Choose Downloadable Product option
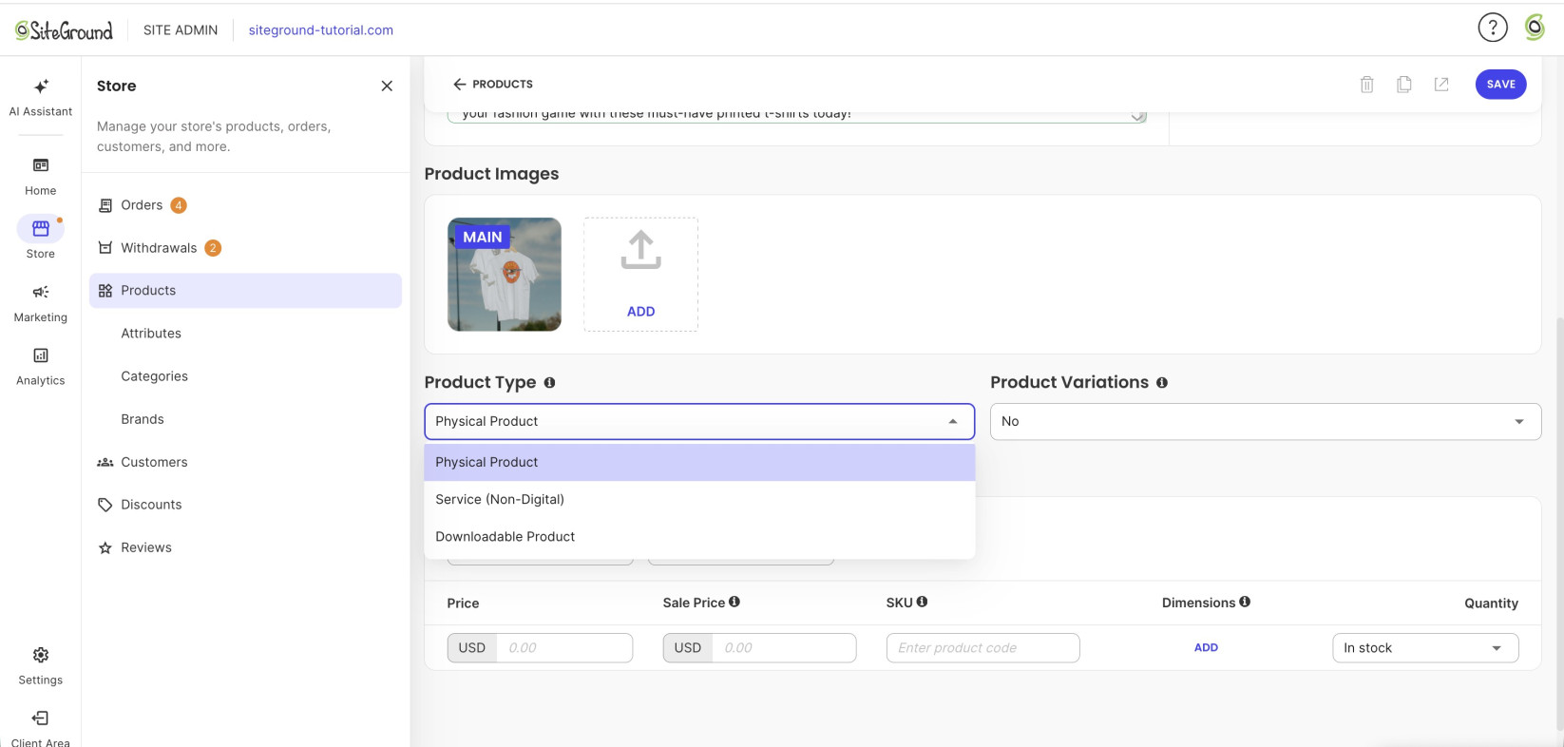This screenshot has height=747, width=1564. click(699, 536)
